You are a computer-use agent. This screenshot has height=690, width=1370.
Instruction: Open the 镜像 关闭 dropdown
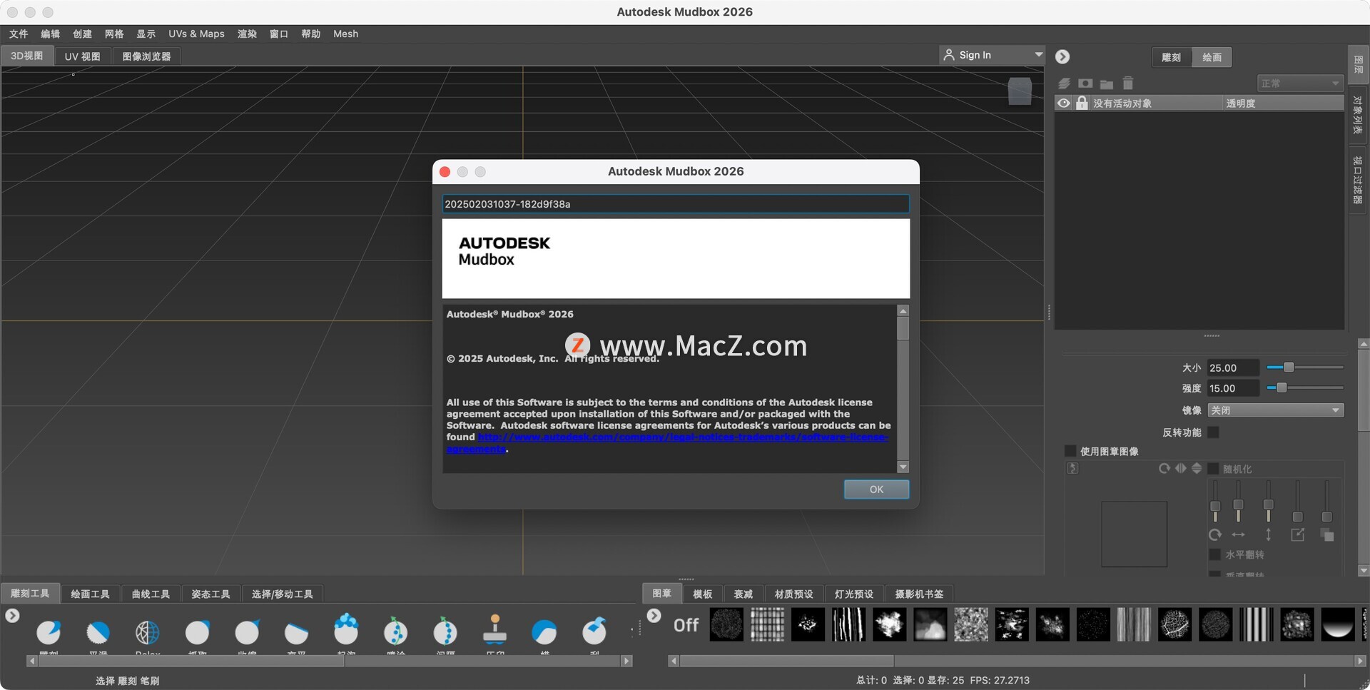[1275, 410]
